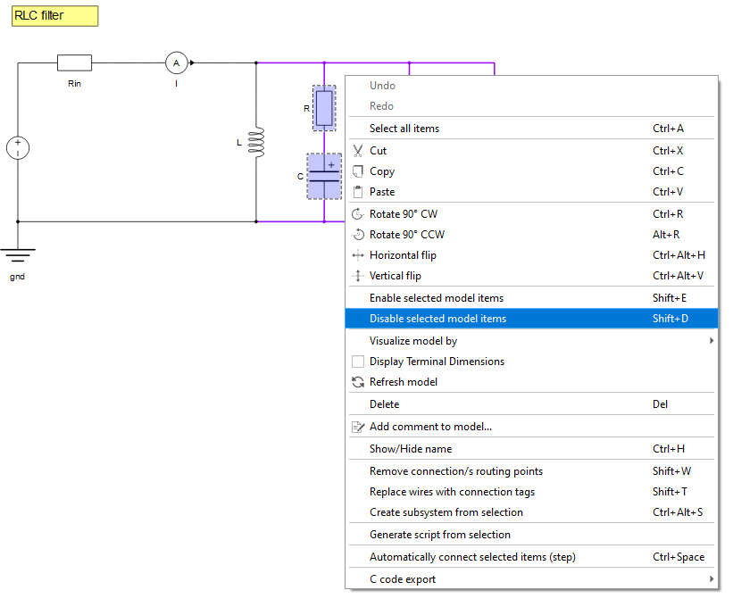Expand the Visualize model by submenu
Image resolution: width=733 pixels, height=607 pixels.
coord(711,341)
